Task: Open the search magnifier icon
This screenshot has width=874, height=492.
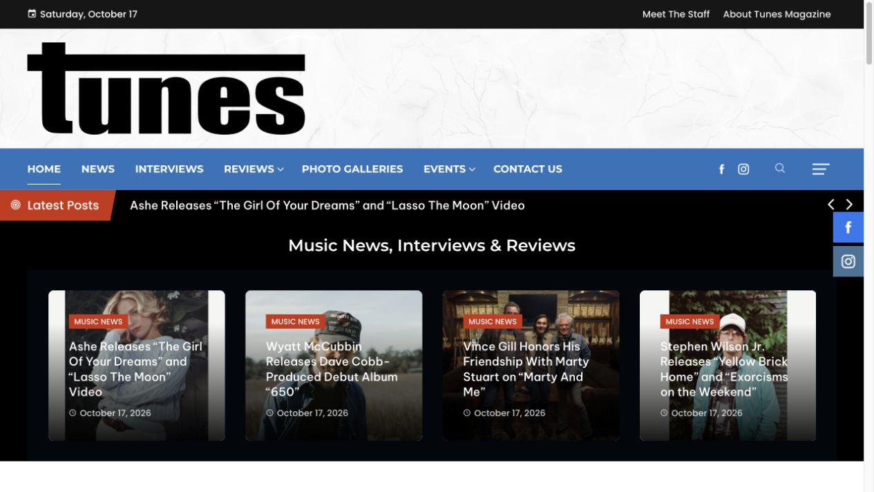Action: pos(780,168)
